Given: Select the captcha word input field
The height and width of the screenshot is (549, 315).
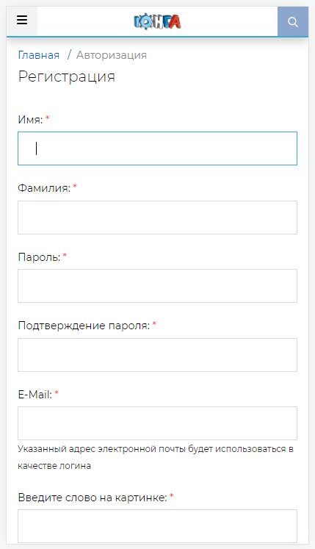Looking at the screenshot, I should [157, 526].
